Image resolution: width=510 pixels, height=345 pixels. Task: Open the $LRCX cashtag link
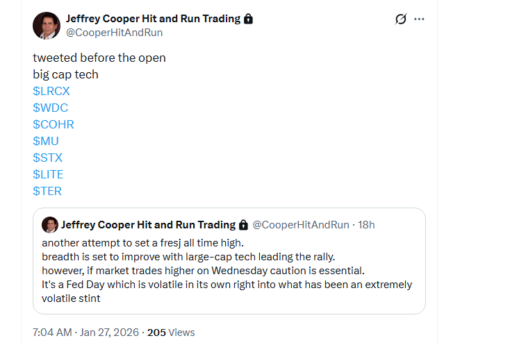[51, 91]
